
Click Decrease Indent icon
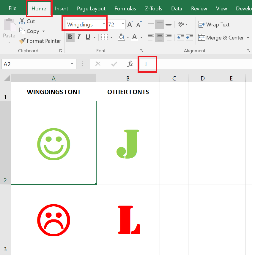click(x=181, y=37)
